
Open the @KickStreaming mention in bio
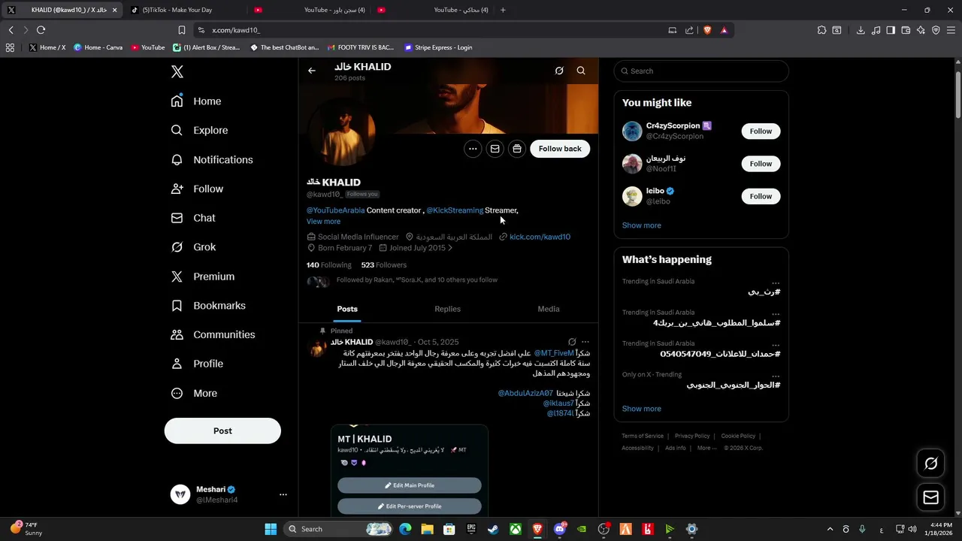(455, 210)
